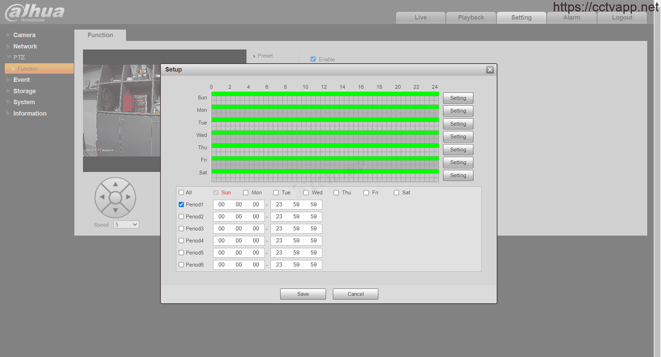Click the Sunday green schedule bar
This screenshot has width=661, height=357.
click(325, 94)
